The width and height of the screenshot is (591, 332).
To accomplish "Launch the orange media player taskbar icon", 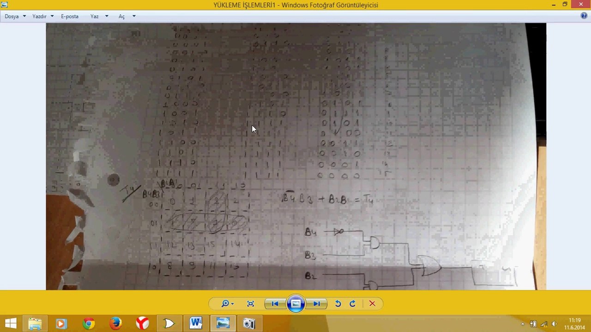I will click(61, 324).
